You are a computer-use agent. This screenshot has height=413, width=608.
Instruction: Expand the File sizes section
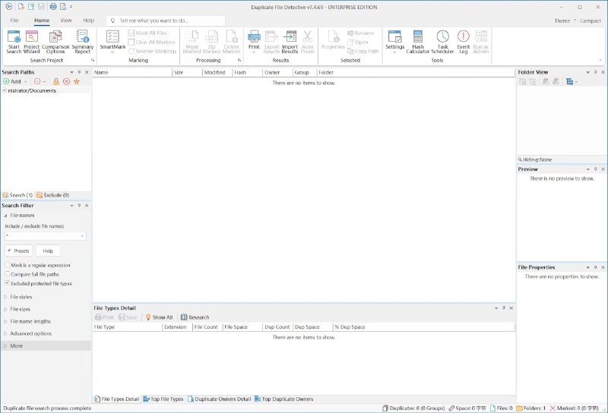click(x=5, y=309)
